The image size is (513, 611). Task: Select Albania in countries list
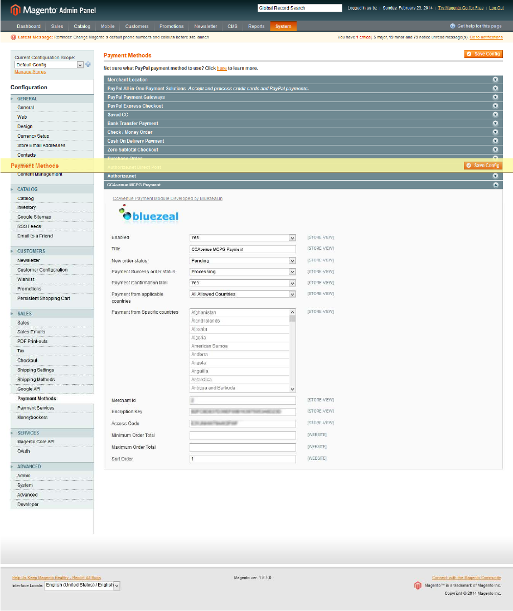pyautogui.click(x=240, y=329)
